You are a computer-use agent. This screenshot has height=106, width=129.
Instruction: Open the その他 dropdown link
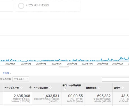pos(7,73)
